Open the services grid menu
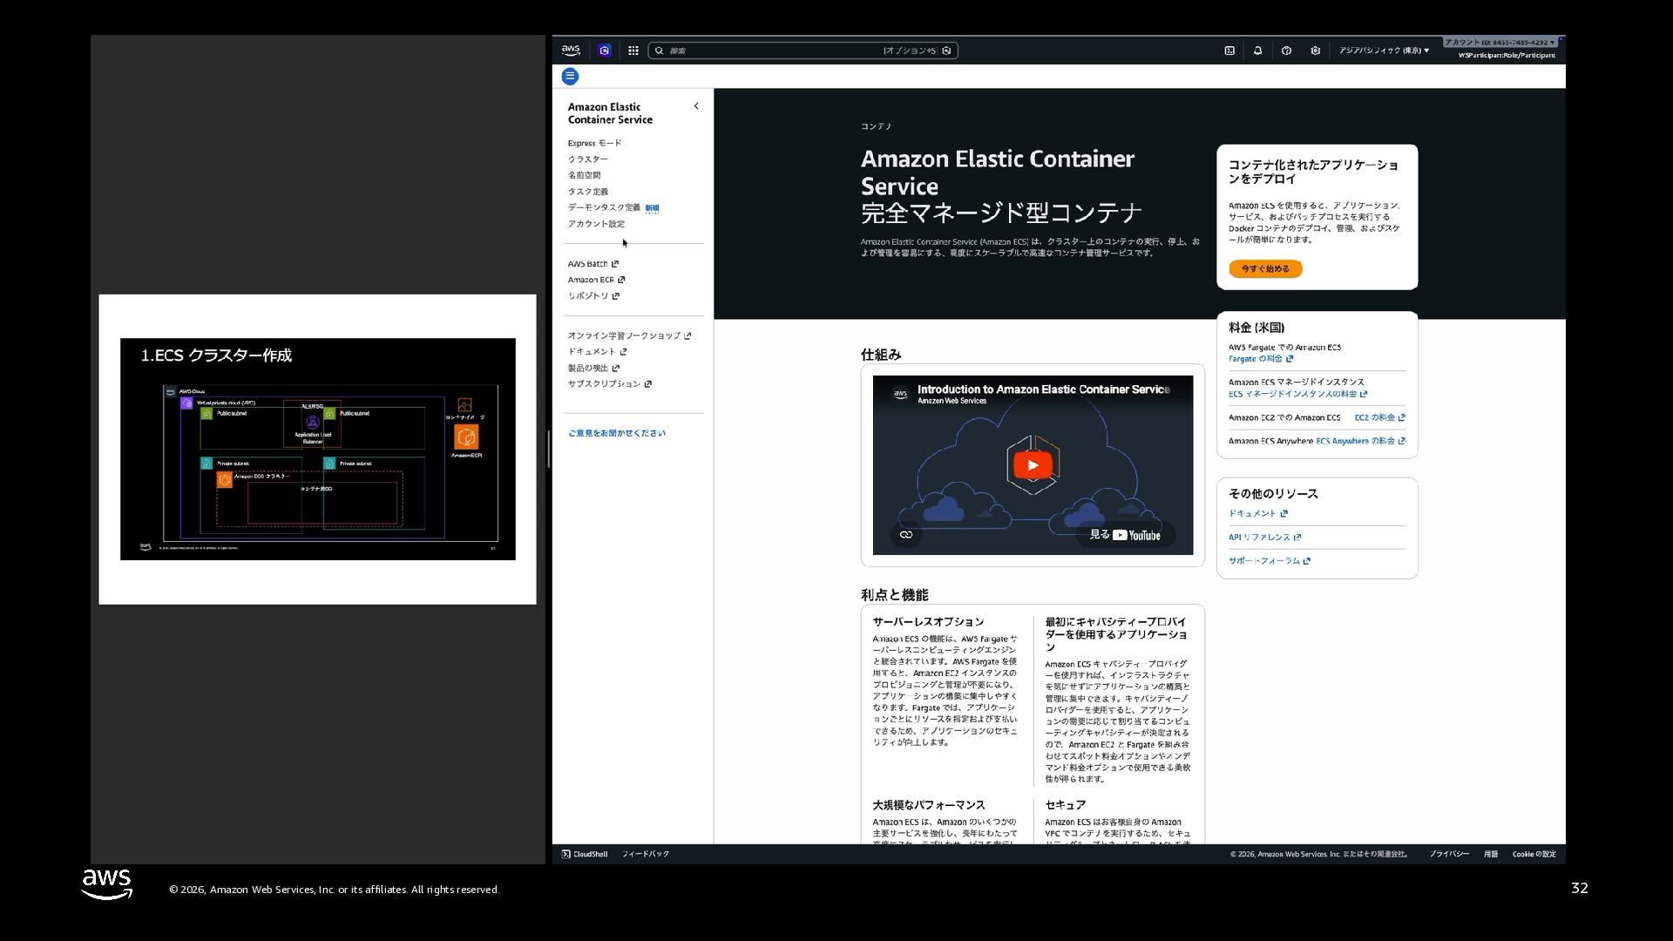Viewport: 1673px width, 941px height. [633, 51]
